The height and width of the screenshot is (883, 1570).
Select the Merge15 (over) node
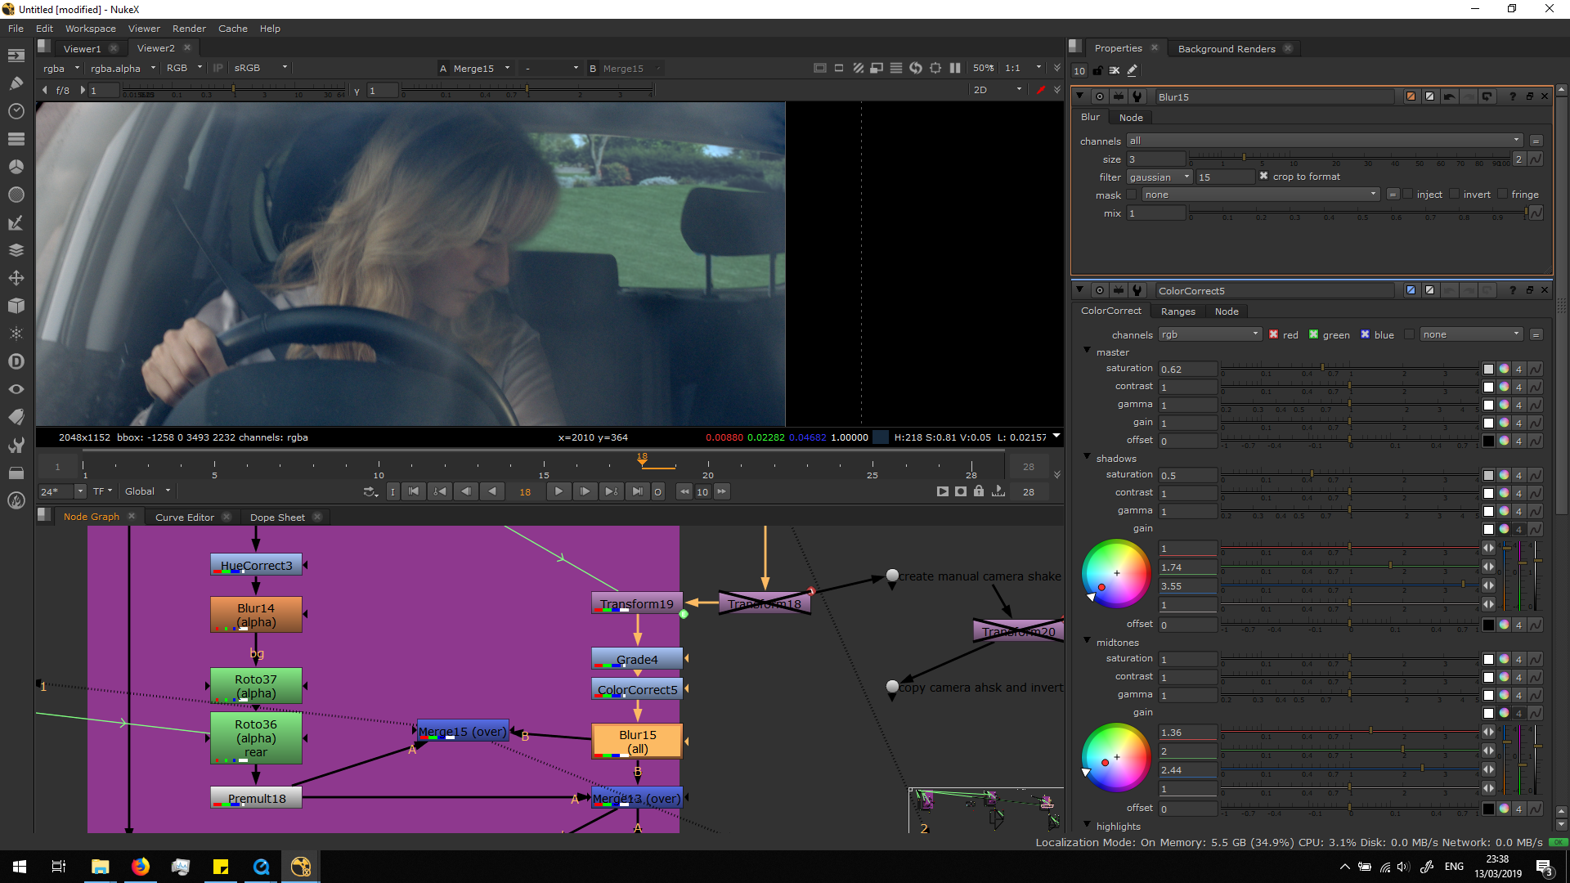coord(462,731)
